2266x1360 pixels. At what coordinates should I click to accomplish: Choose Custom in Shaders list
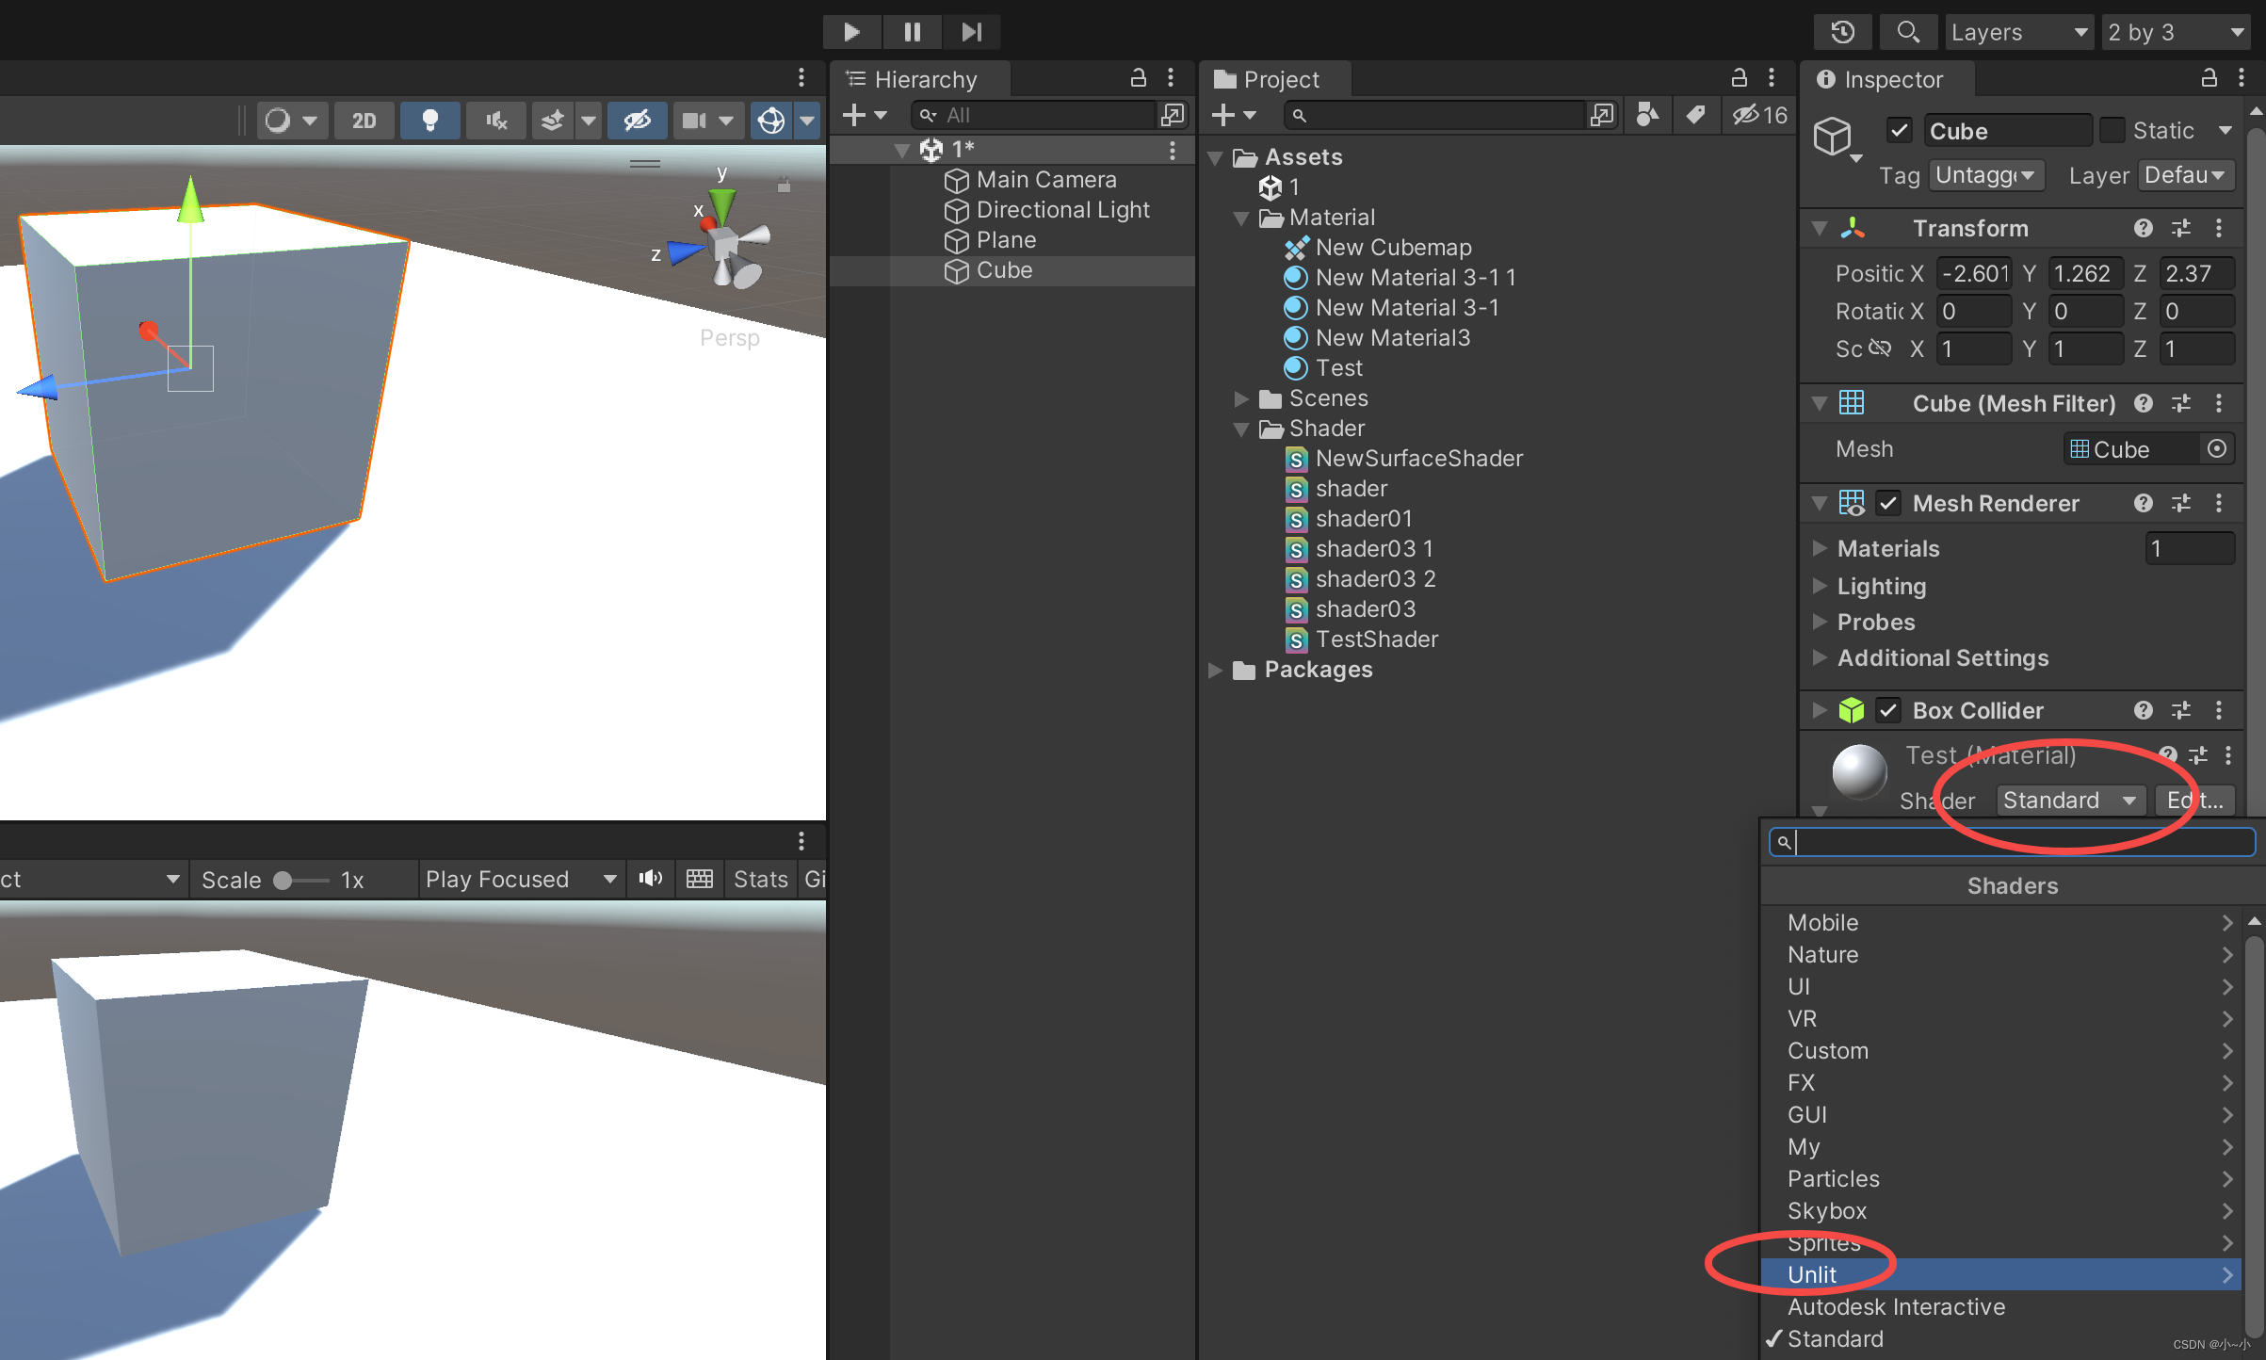[x=2001, y=1051]
